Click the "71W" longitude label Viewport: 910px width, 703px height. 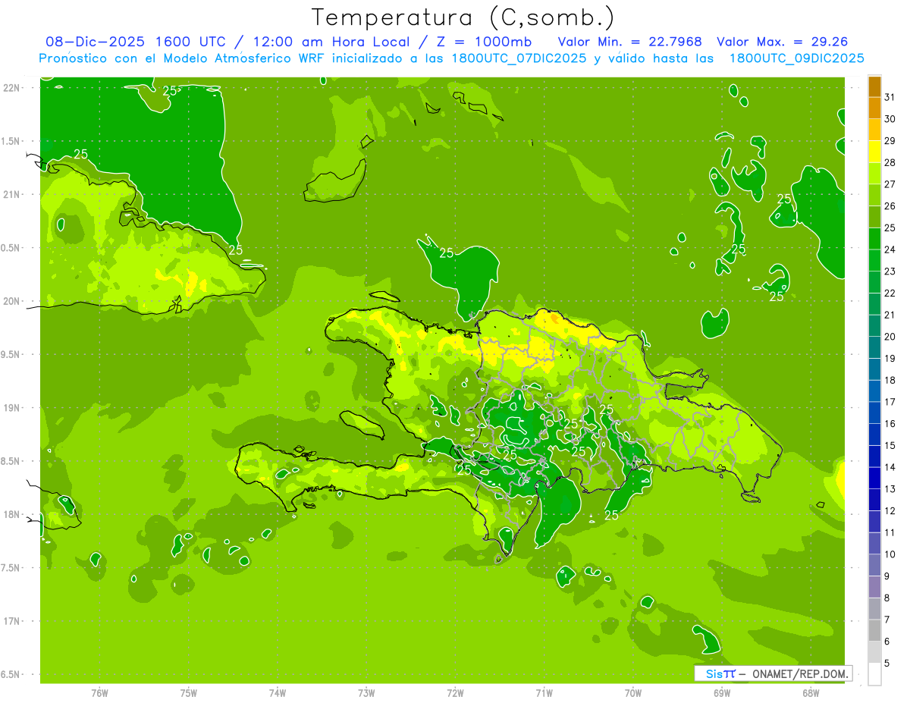pos(544,693)
